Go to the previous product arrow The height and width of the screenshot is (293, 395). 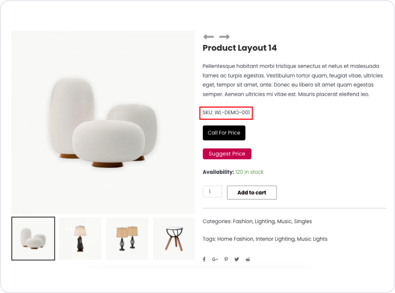click(208, 37)
